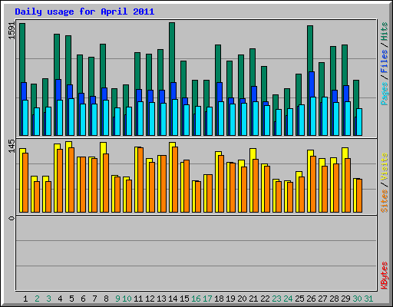Click the yellow visits bar for day 21

pos(253,153)
